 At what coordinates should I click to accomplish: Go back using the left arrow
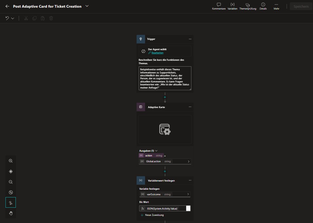point(7,6)
